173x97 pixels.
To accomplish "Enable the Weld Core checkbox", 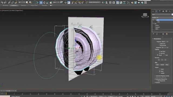I will coord(159,44).
